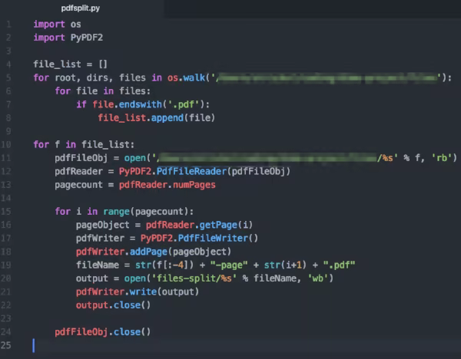
Task: Click line number 1 in the gutter
Action: tap(6, 24)
